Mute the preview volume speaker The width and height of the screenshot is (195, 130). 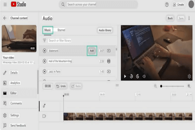[144, 76]
